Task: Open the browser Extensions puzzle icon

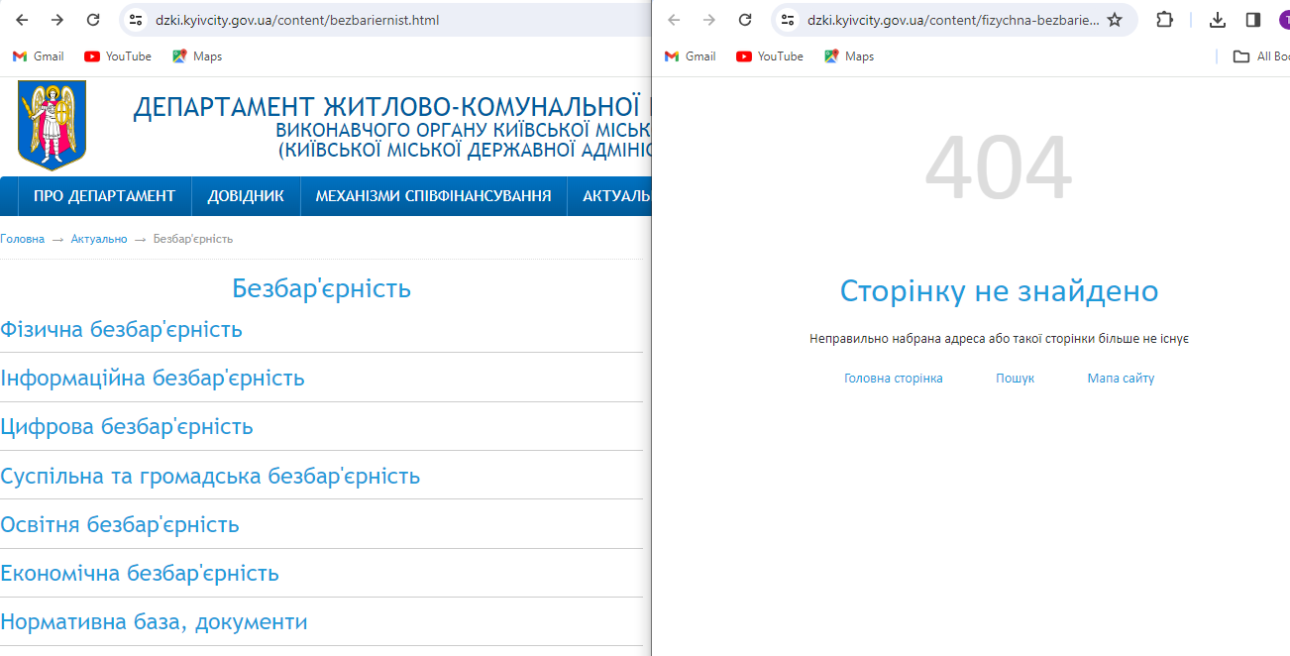Action: [1164, 18]
